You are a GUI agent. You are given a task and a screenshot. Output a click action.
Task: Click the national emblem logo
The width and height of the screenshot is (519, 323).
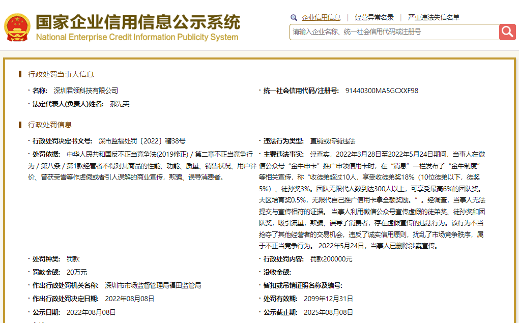tap(17, 27)
